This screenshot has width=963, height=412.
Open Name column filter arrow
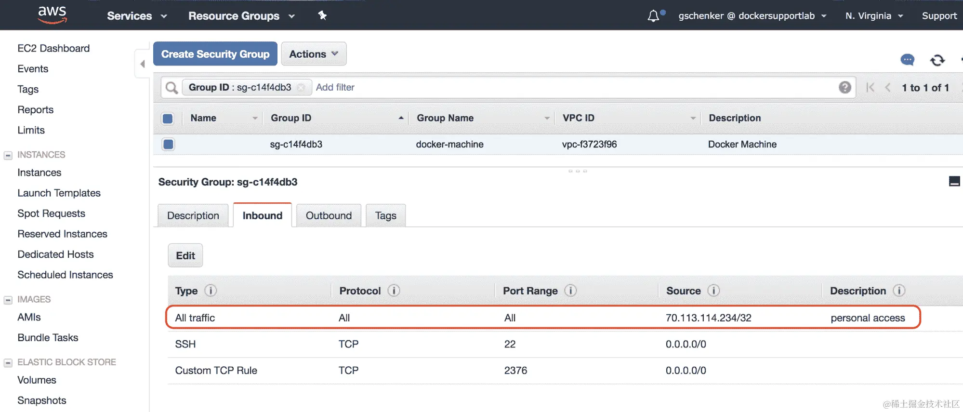[255, 118]
